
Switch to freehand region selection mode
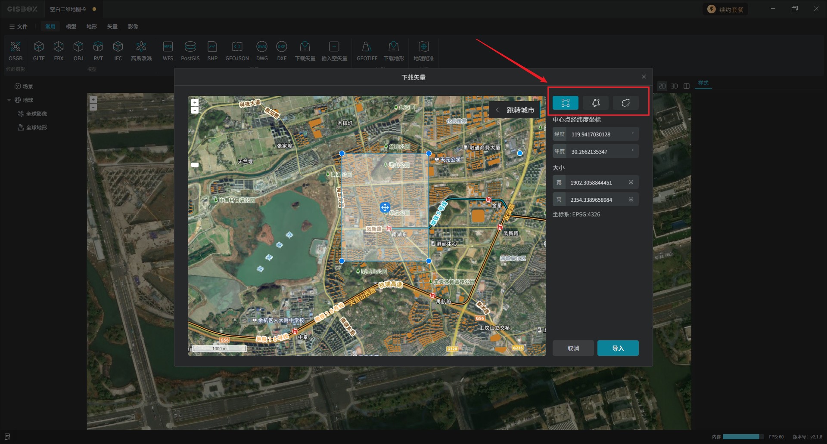625,103
